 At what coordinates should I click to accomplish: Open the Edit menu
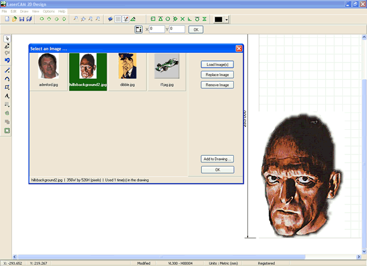click(13, 11)
